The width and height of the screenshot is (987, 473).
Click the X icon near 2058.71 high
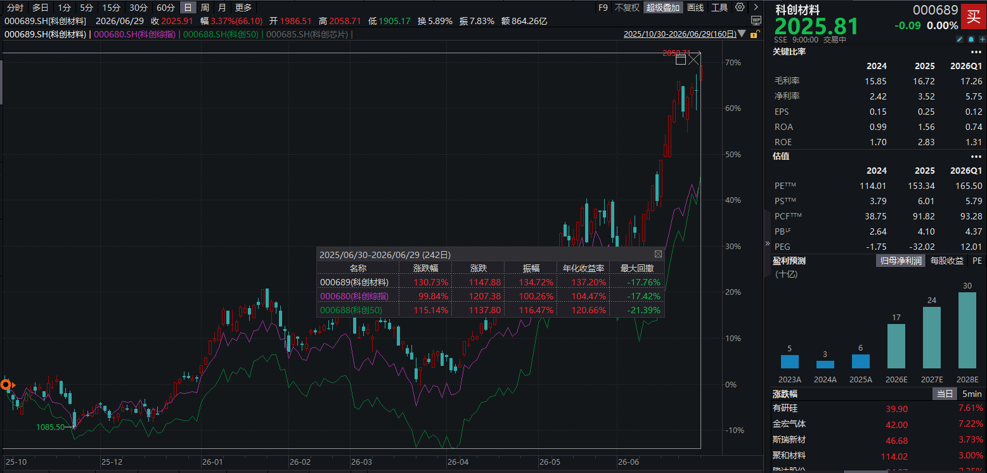[694, 60]
